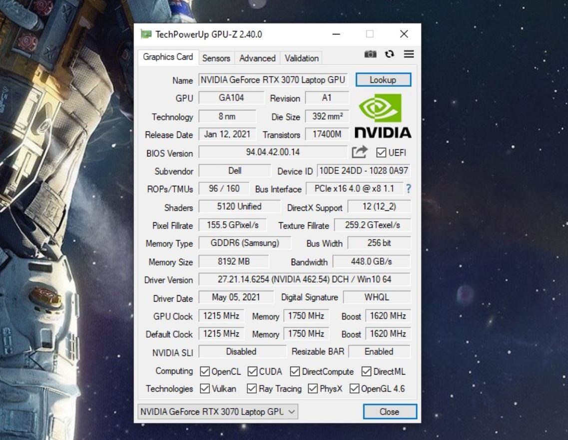Click the Revision value A1
The width and height of the screenshot is (568, 440).
[327, 98]
